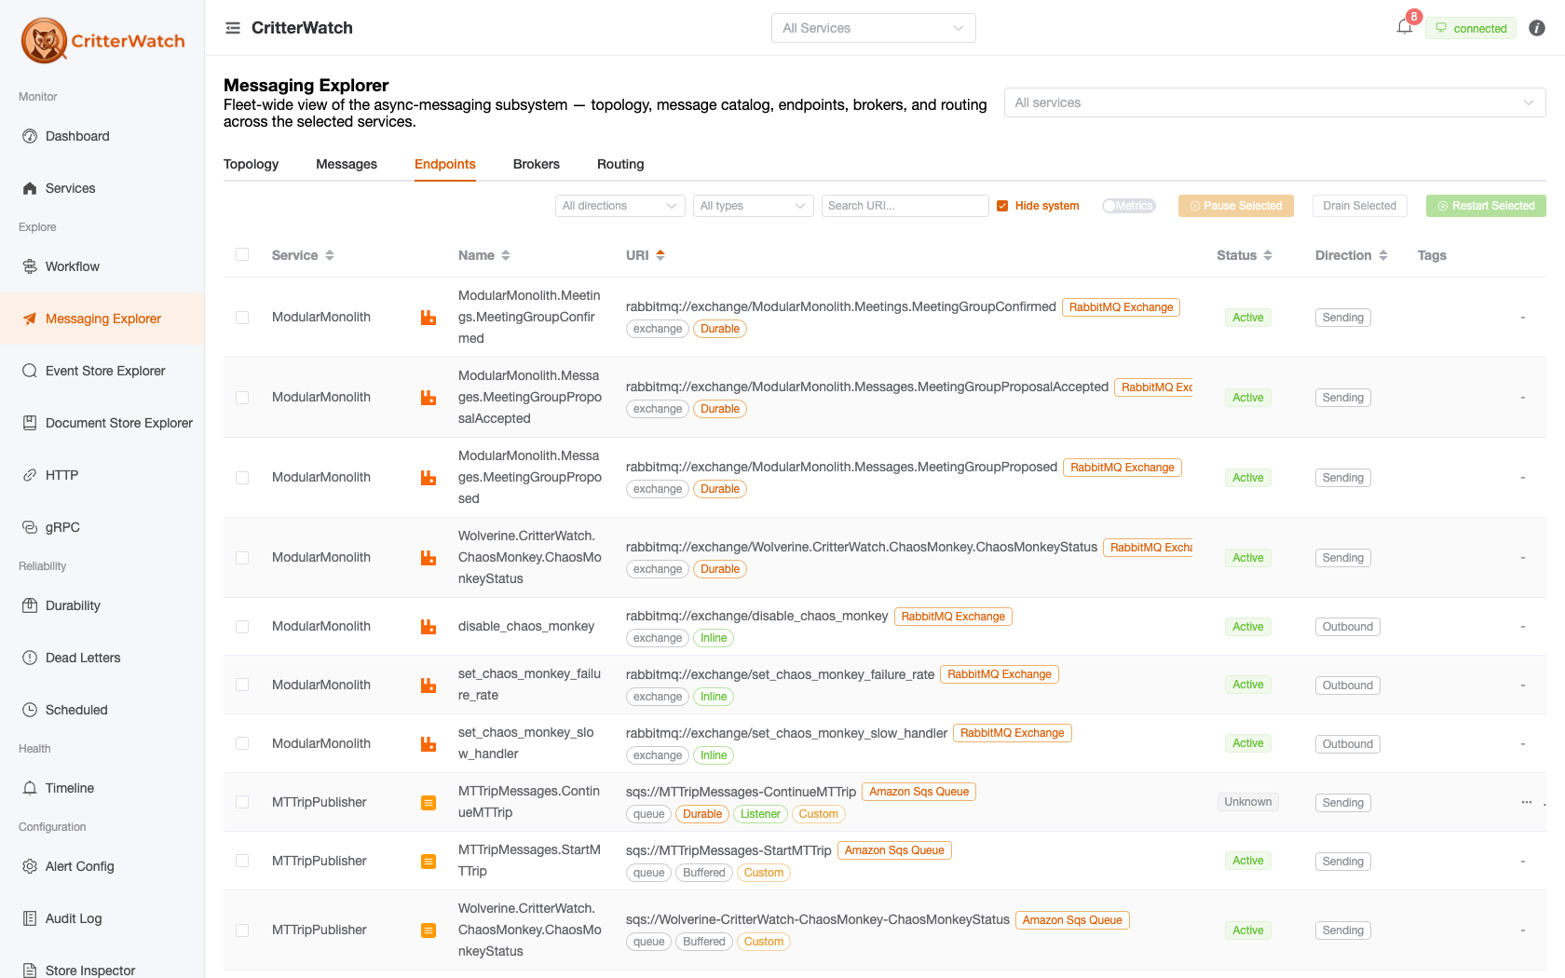Click RabbitMQ icon in disable_chaos_monkey row
The width and height of the screenshot is (1565, 978).
coord(429,627)
